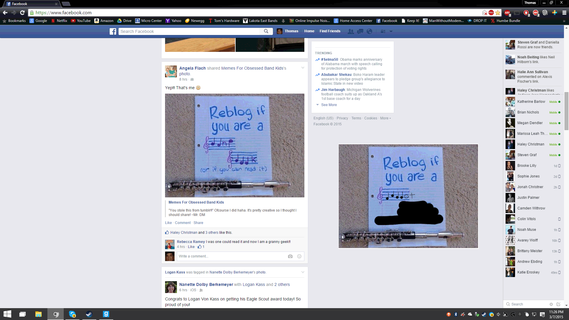
Task: Open chat with Justin Palmer
Action: (533, 198)
